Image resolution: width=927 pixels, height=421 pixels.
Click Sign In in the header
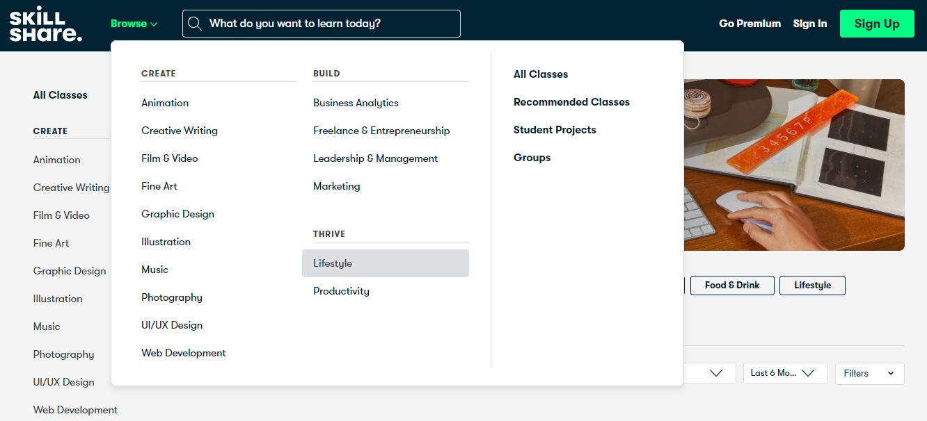tap(810, 24)
